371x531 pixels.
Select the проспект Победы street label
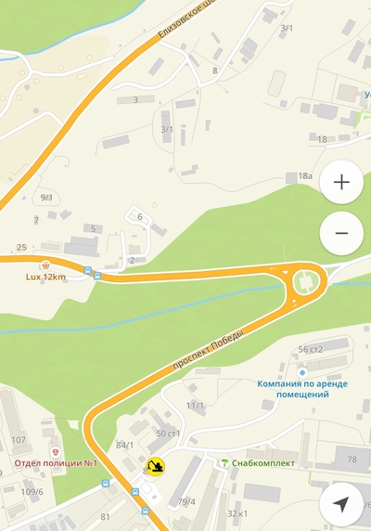208,349
